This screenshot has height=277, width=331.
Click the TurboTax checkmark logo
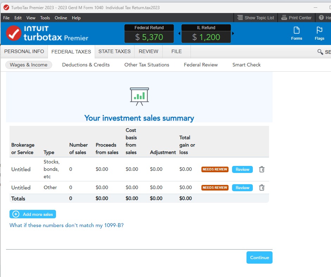(x=14, y=33)
